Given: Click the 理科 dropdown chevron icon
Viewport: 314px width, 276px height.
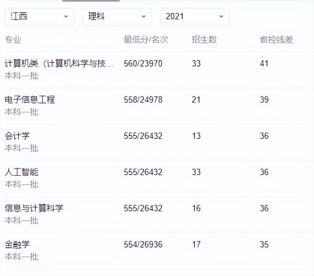Looking at the screenshot, I should [144, 16].
